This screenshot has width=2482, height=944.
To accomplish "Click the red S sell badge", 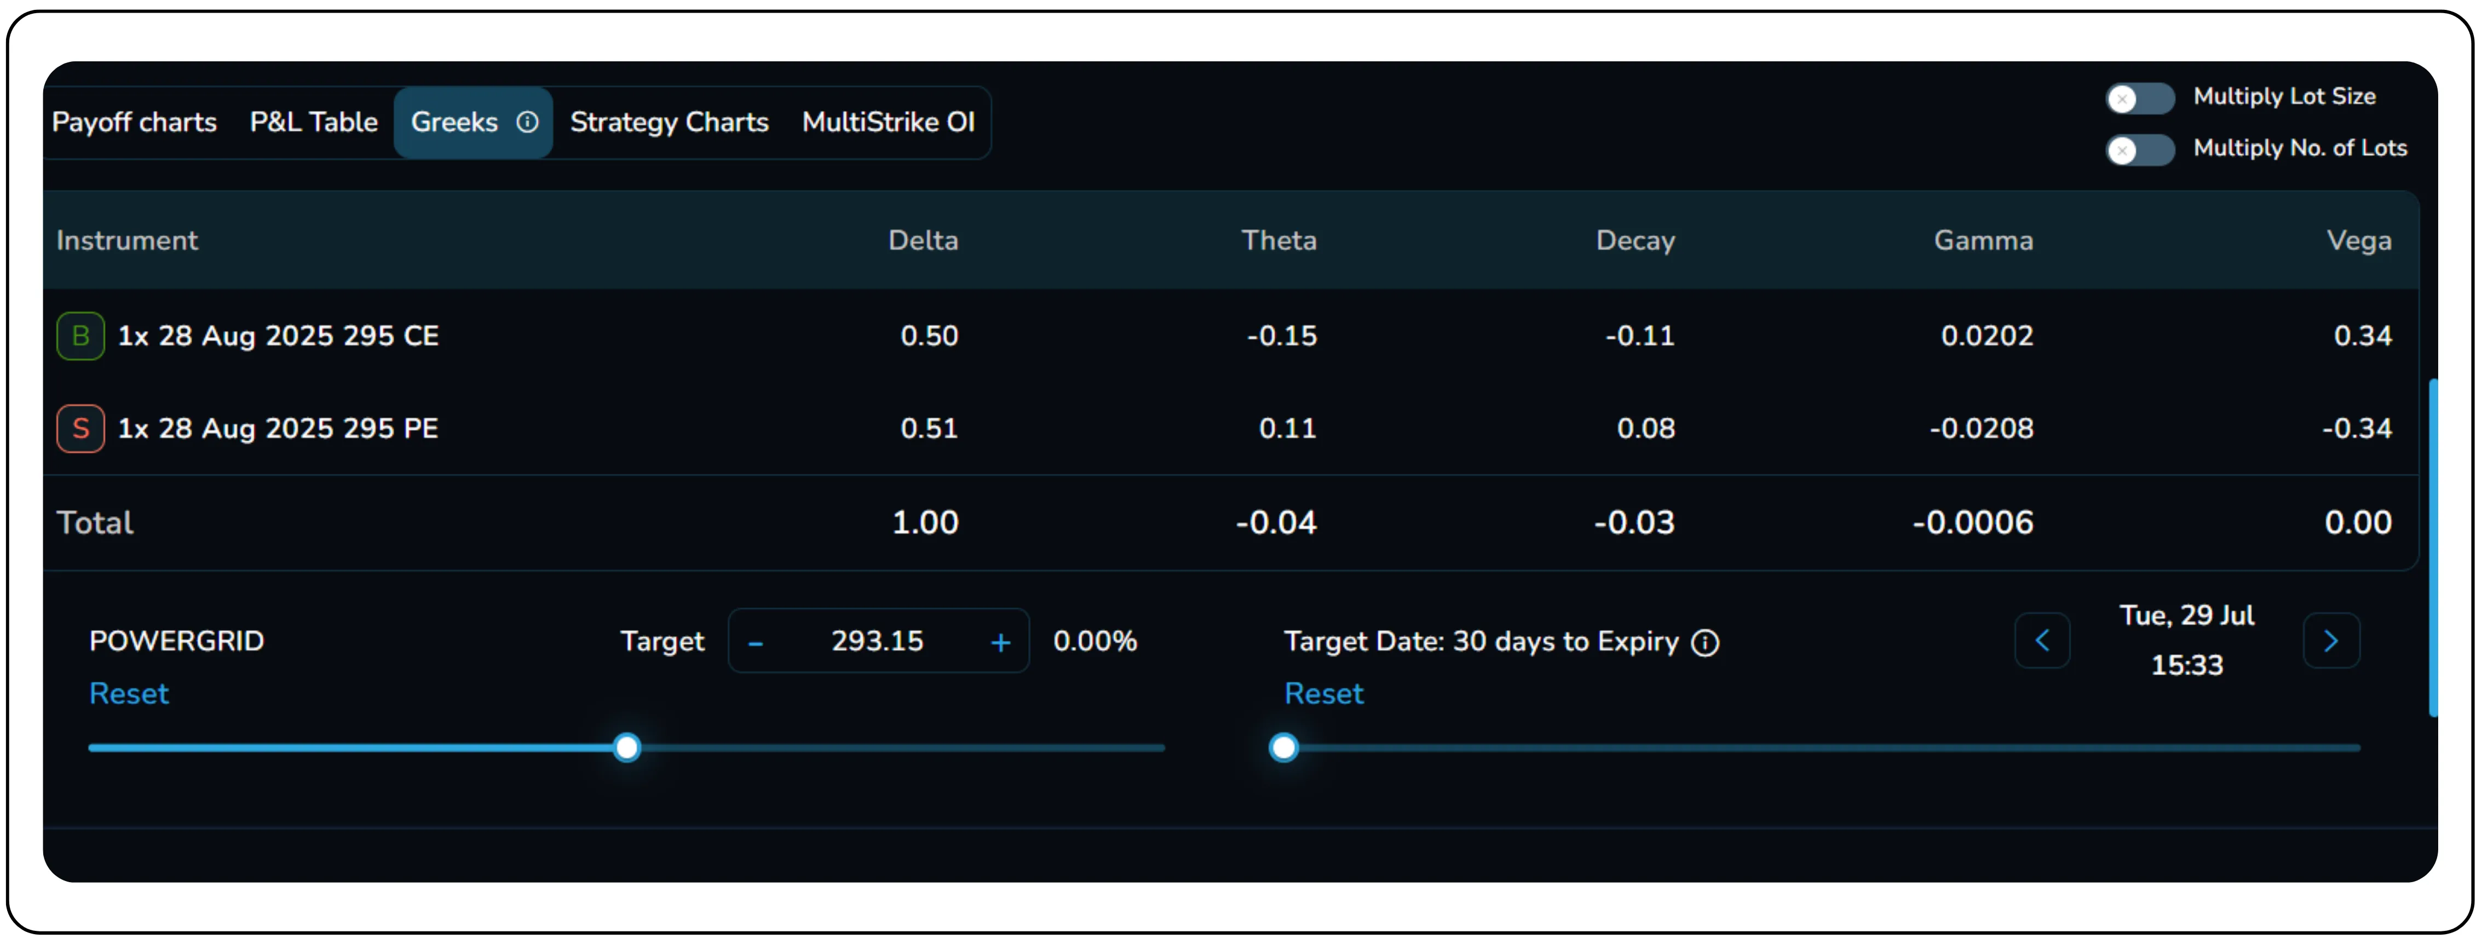I will [x=81, y=429].
